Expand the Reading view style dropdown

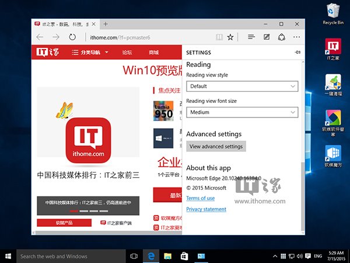[242, 86]
